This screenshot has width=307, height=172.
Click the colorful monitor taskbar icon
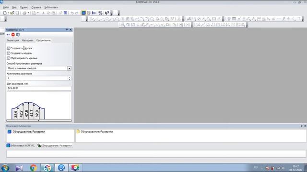pyautogui.click(x=75, y=168)
